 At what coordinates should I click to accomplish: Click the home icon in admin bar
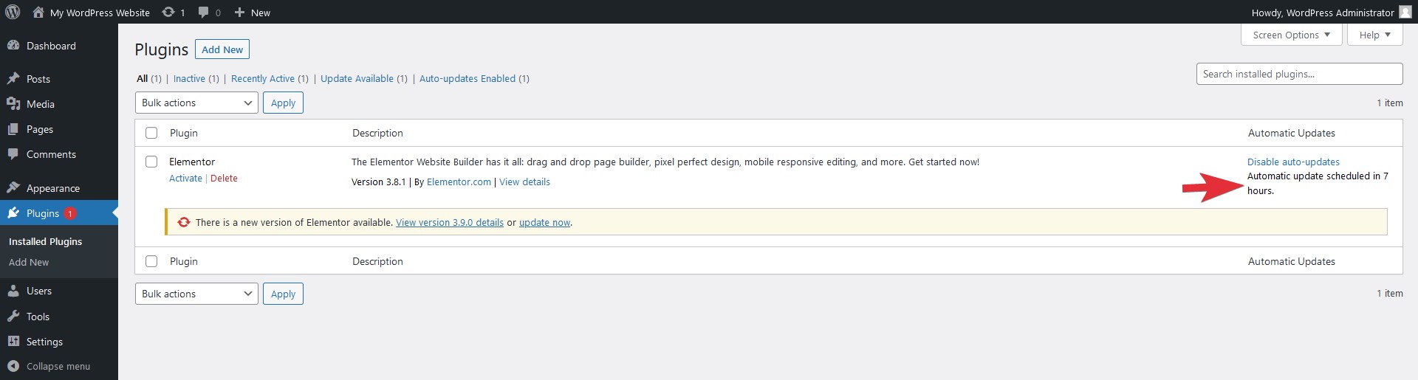pyautogui.click(x=38, y=12)
